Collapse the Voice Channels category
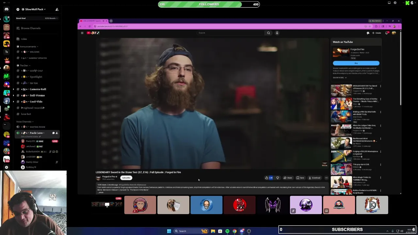 coord(25,121)
